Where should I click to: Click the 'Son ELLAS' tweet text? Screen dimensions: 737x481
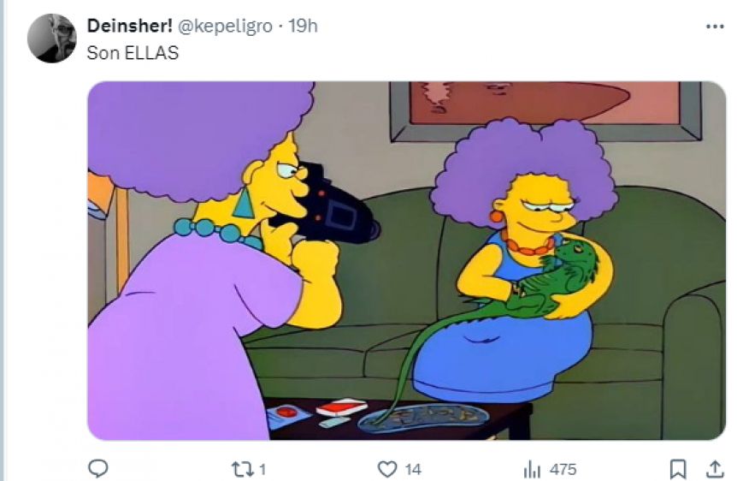click(x=133, y=53)
